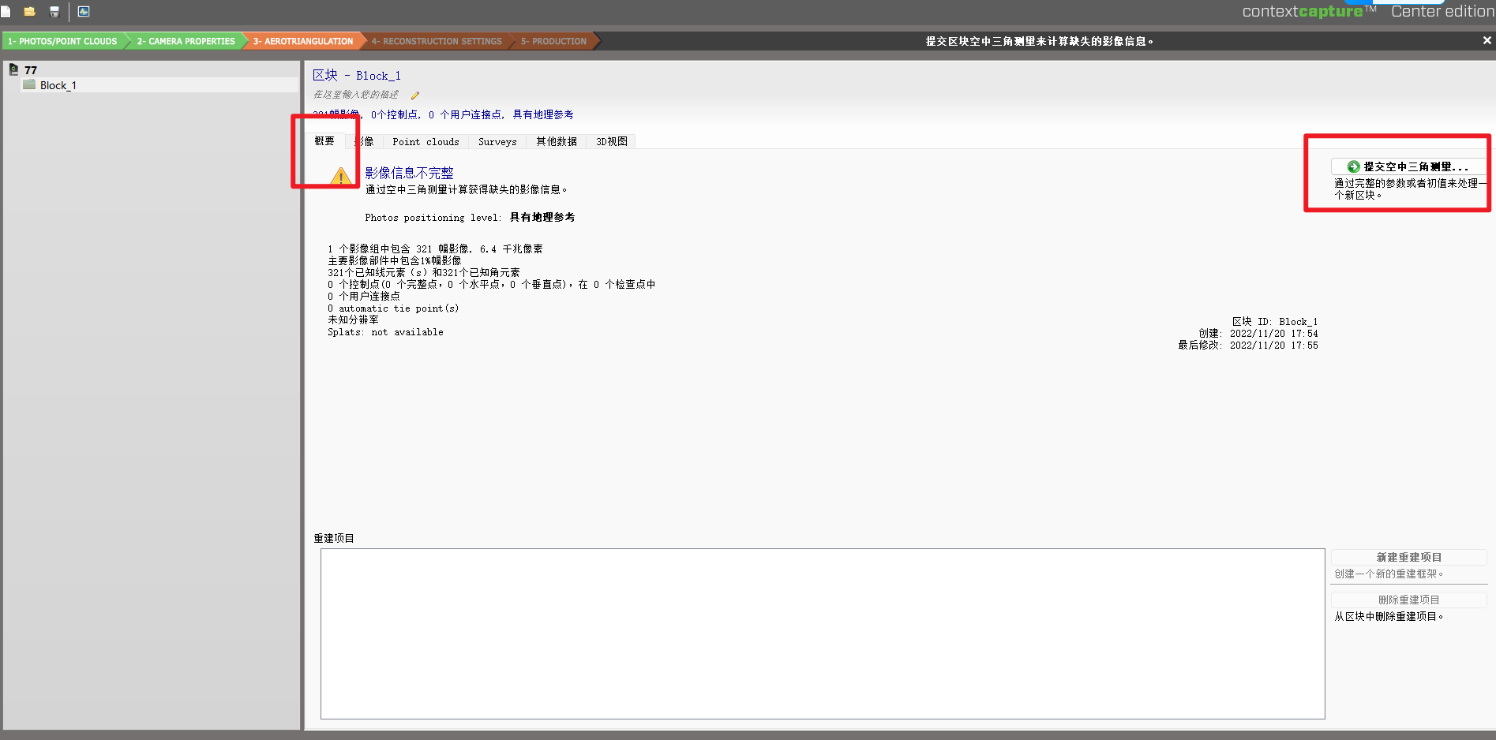The image size is (1496, 740).
Task: Switch to the 概要 tab
Action: (x=324, y=141)
